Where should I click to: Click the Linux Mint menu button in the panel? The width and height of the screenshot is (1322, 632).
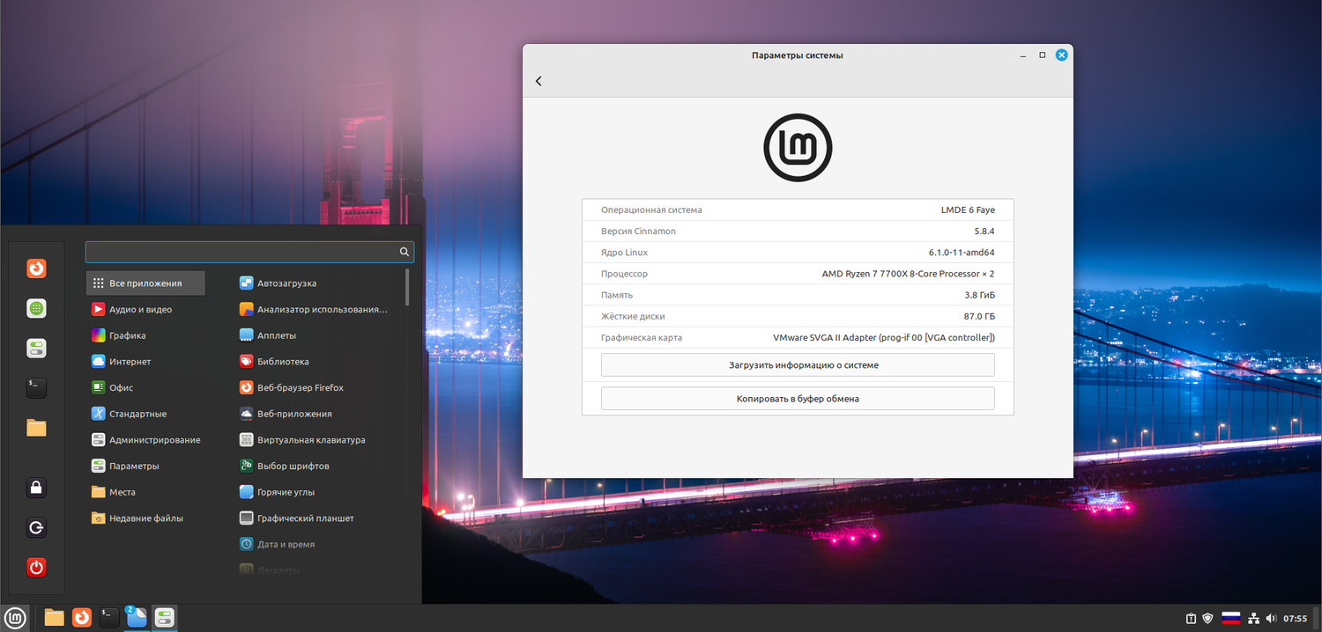(16, 618)
